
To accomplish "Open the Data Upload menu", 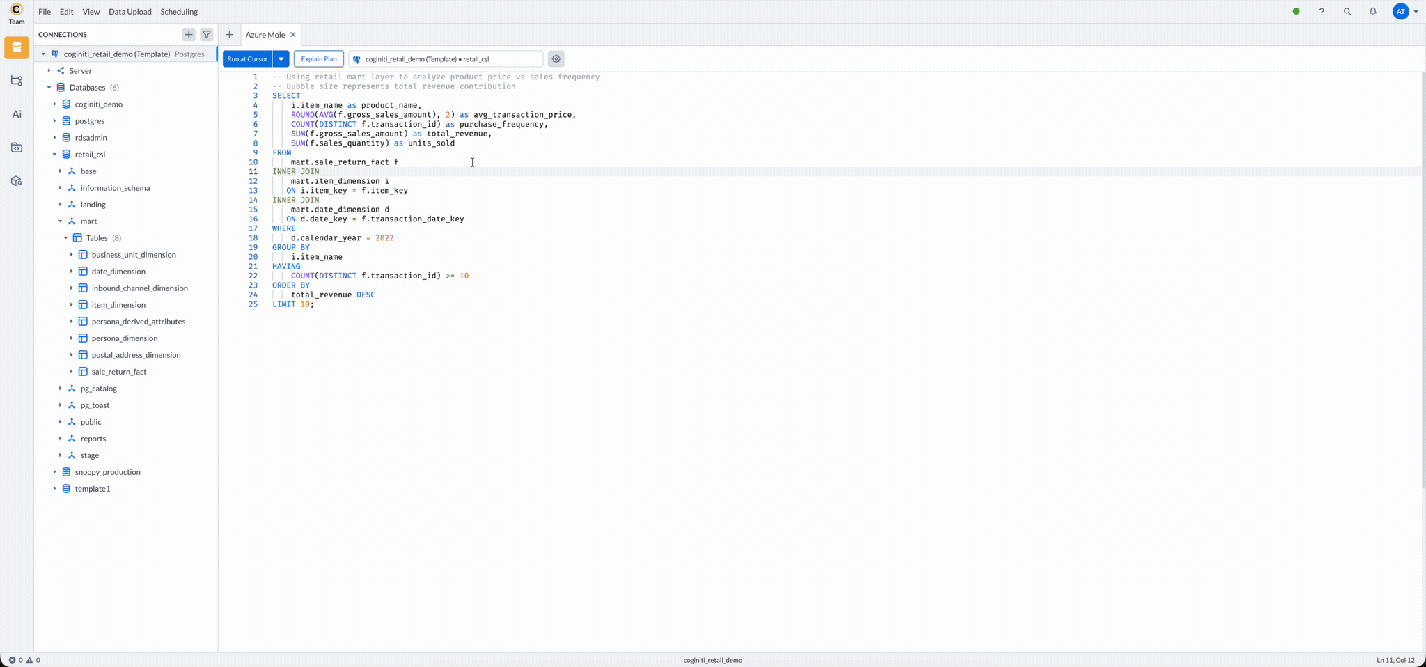I will 130,12.
